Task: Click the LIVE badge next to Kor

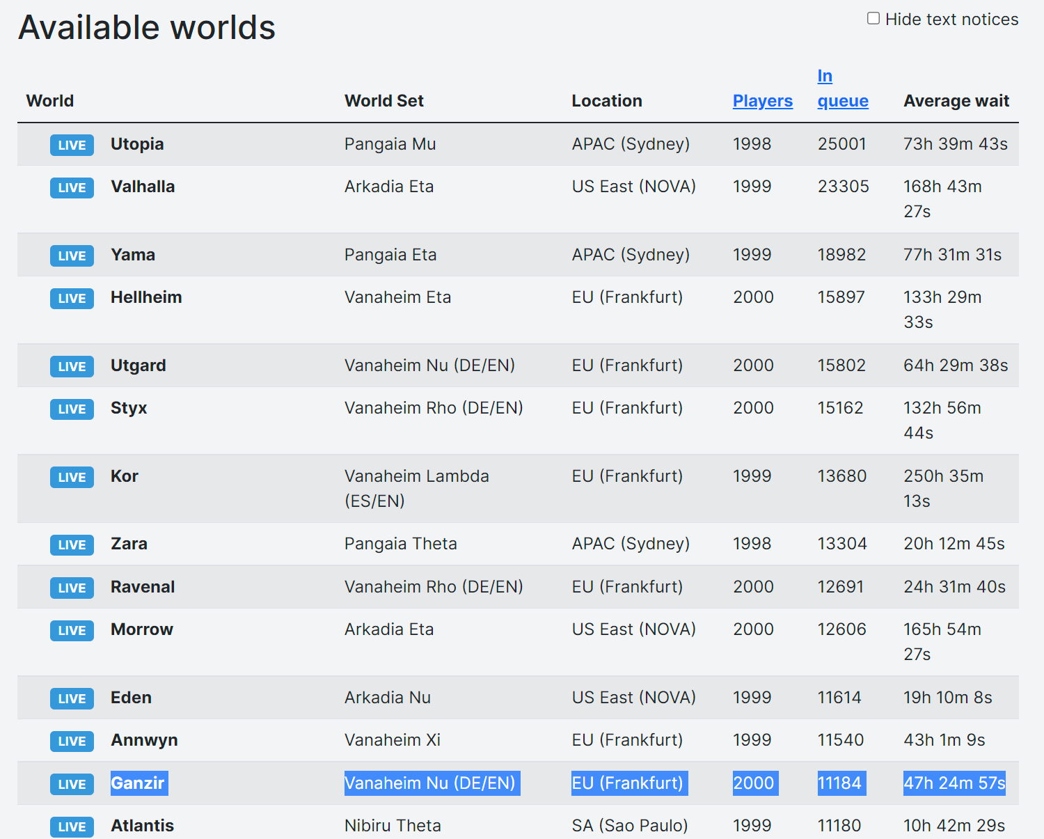Action: click(x=72, y=477)
